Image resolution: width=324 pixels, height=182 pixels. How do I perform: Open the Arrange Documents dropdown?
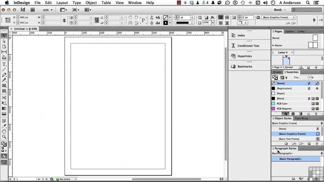(88, 10)
